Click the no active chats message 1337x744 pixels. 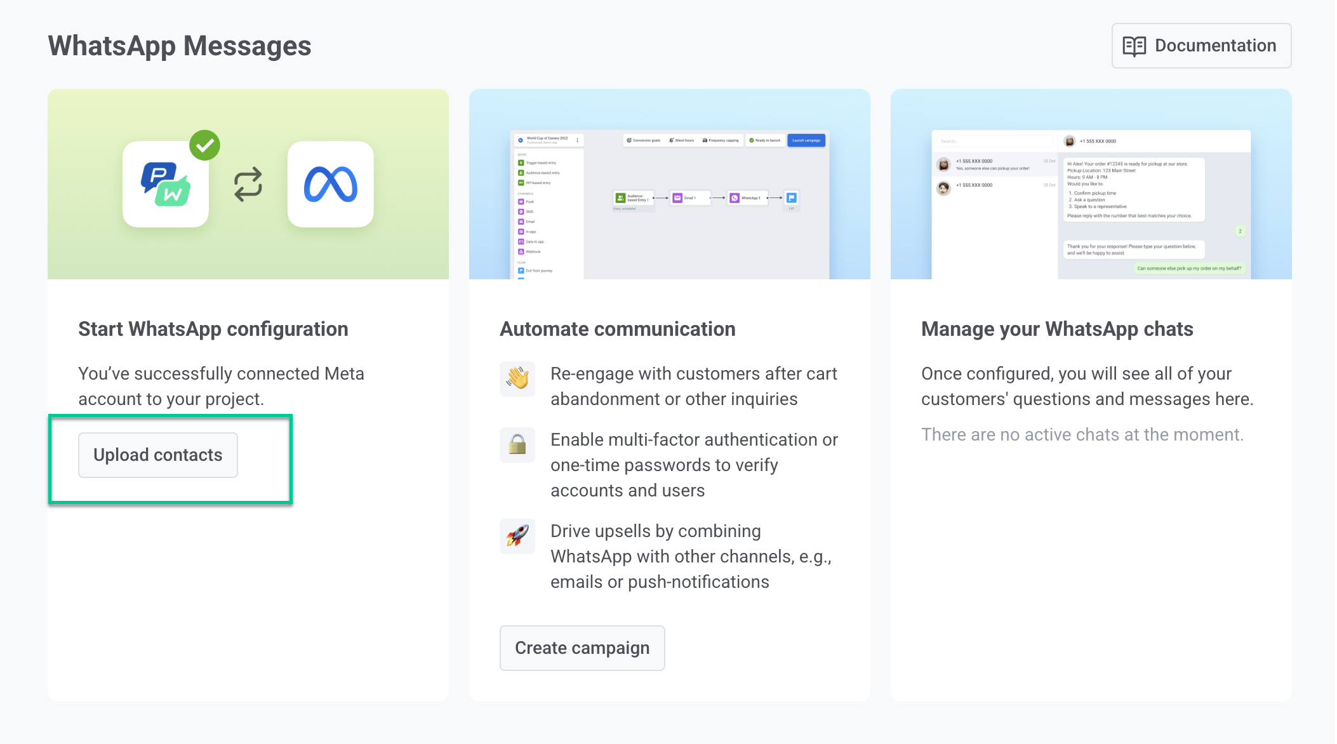pyautogui.click(x=1082, y=435)
